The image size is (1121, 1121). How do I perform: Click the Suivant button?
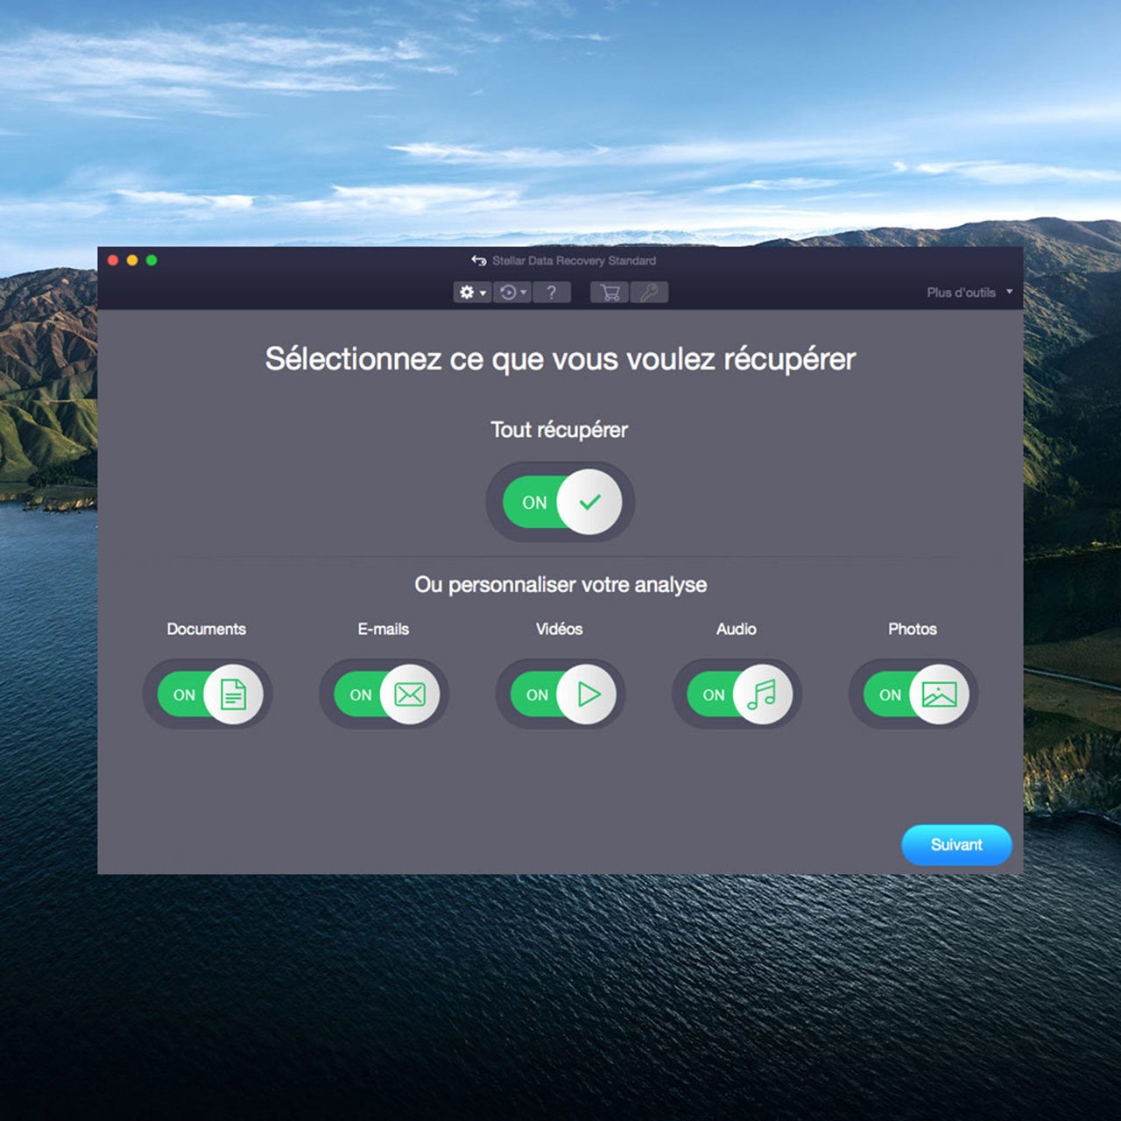pos(956,845)
